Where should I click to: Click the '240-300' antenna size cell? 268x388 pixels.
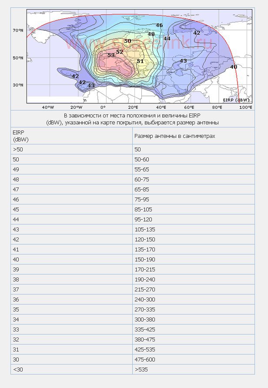(x=194, y=299)
